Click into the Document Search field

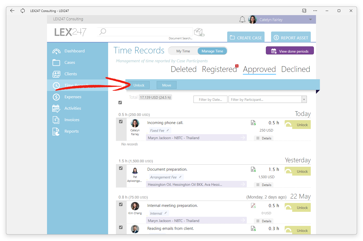coord(145,32)
